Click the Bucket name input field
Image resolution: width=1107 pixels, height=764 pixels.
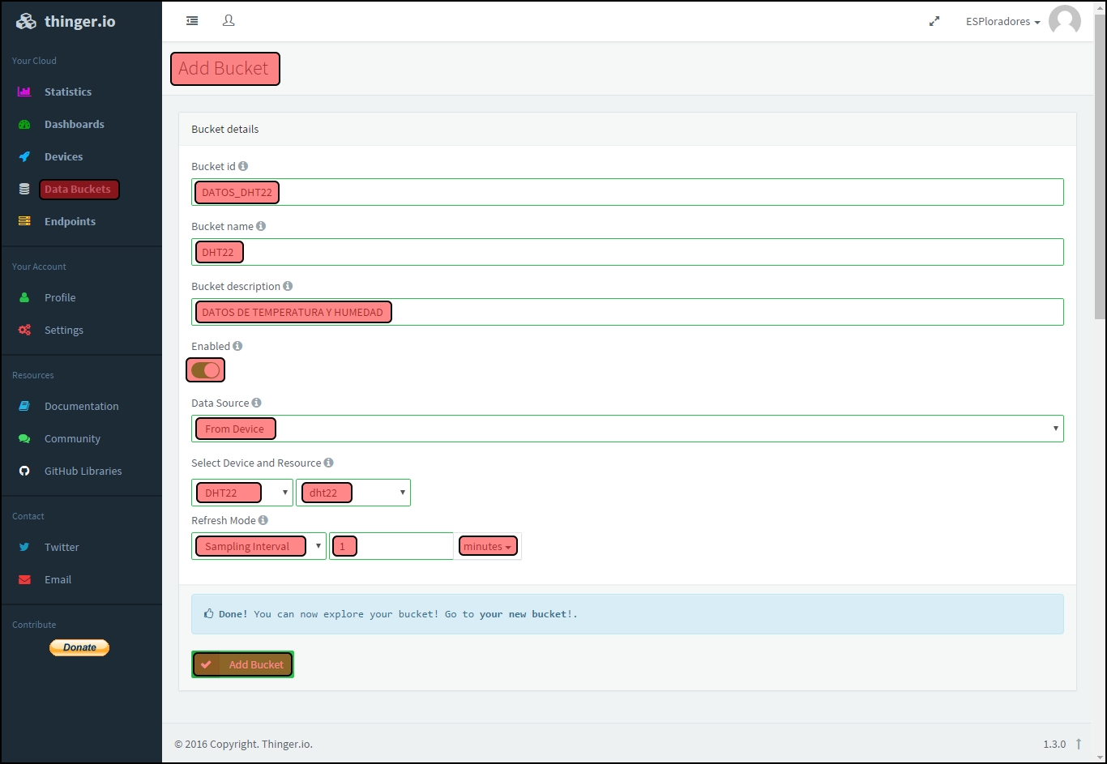point(627,252)
